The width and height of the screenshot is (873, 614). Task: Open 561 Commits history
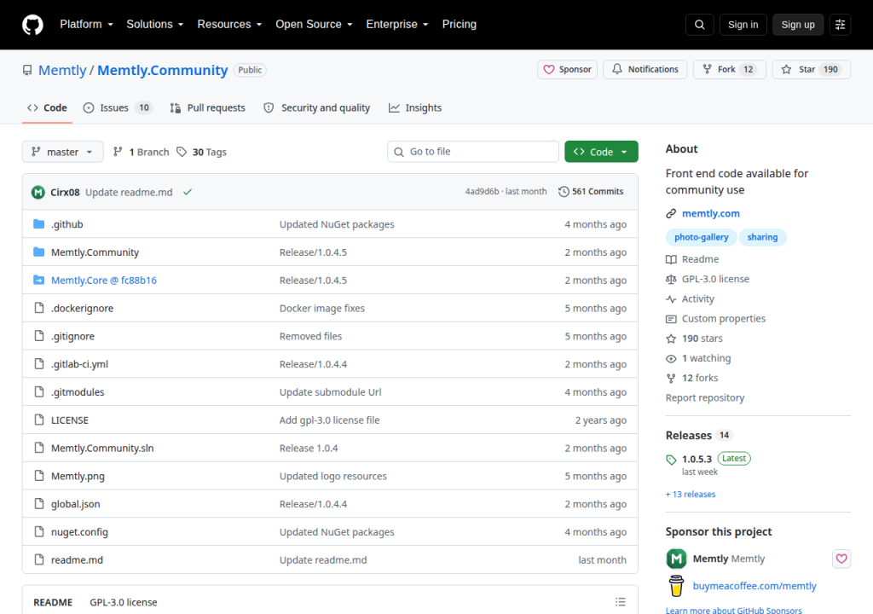[591, 191]
